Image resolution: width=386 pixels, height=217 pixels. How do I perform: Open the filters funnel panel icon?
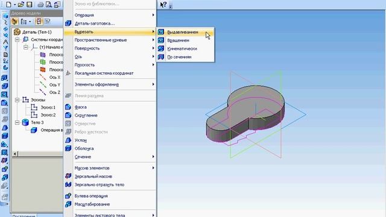[5, 48]
